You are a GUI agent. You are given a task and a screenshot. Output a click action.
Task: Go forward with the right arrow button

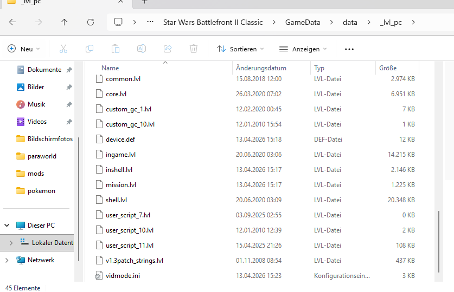(x=39, y=22)
